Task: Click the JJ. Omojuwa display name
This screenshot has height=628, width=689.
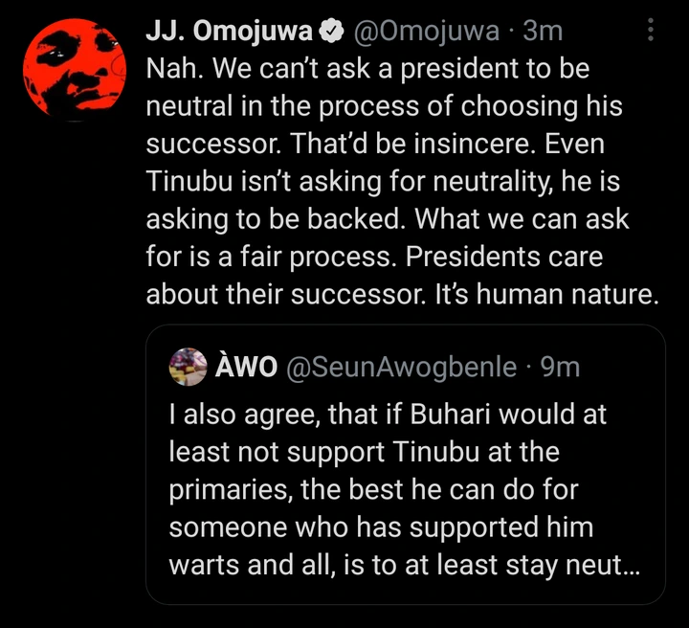Action: click(229, 32)
